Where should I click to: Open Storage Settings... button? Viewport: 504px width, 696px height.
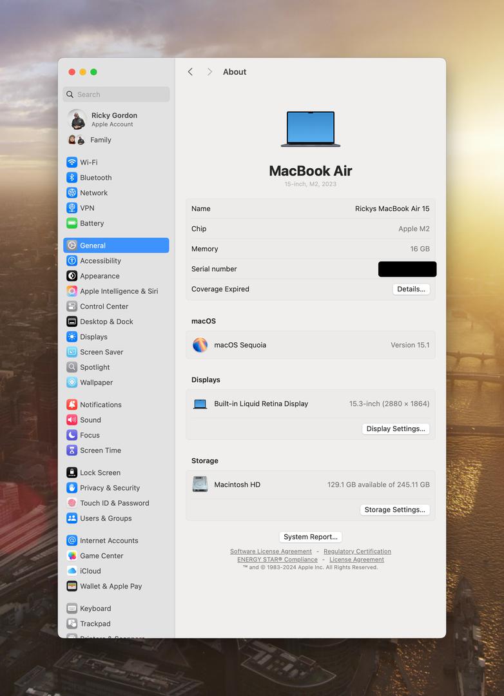[395, 510]
